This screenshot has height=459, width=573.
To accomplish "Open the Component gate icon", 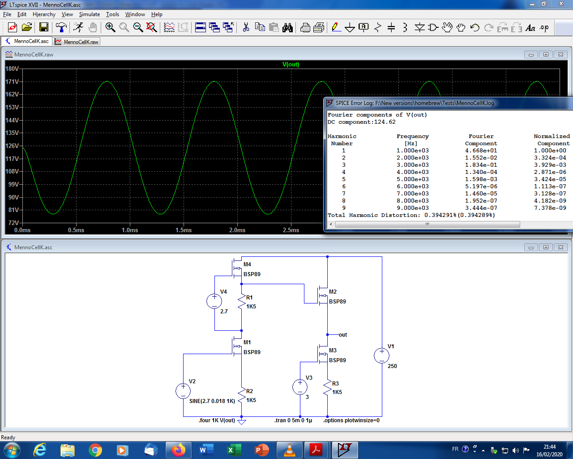I will click(433, 27).
